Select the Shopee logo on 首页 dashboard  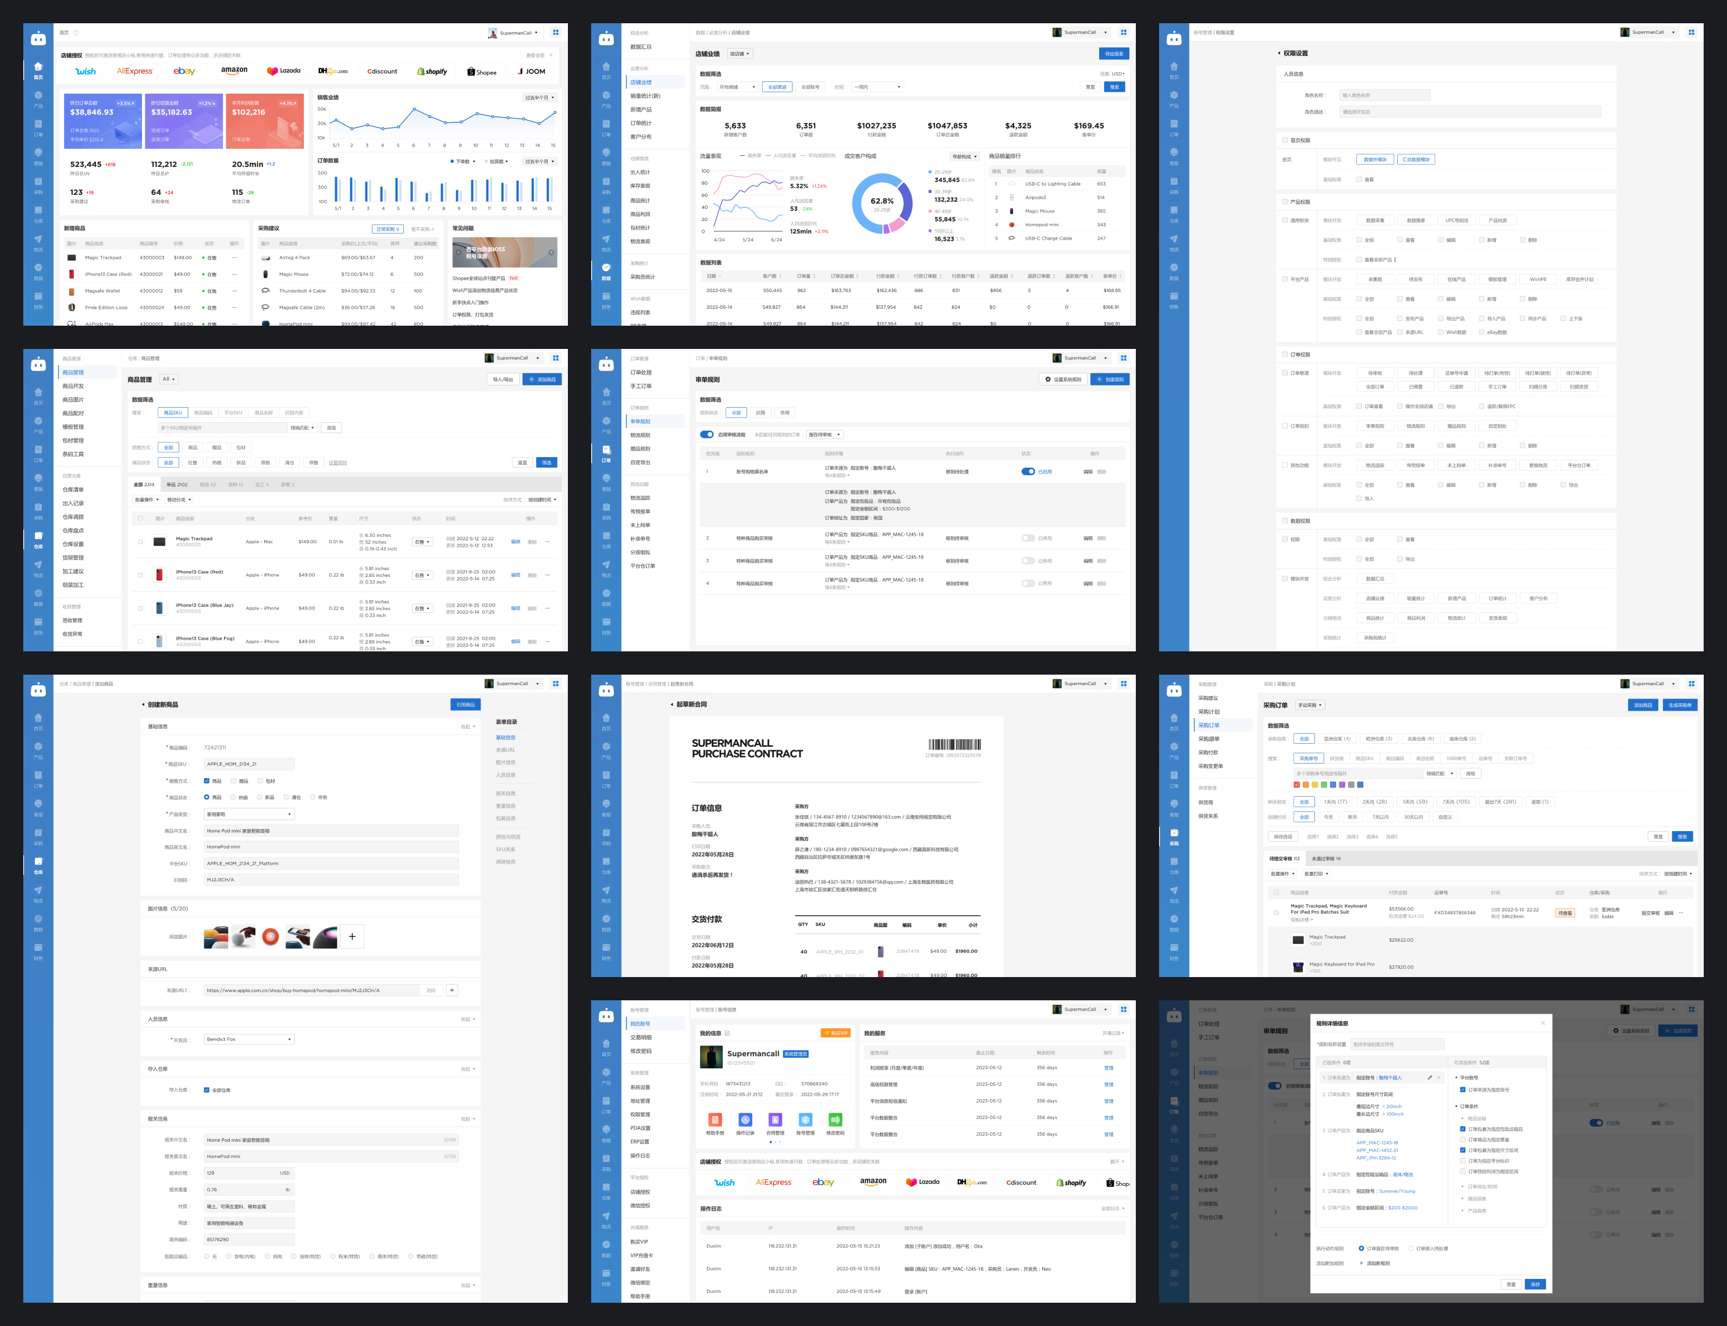(x=482, y=72)
